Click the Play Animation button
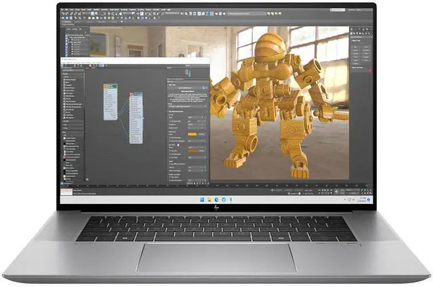 325,190
